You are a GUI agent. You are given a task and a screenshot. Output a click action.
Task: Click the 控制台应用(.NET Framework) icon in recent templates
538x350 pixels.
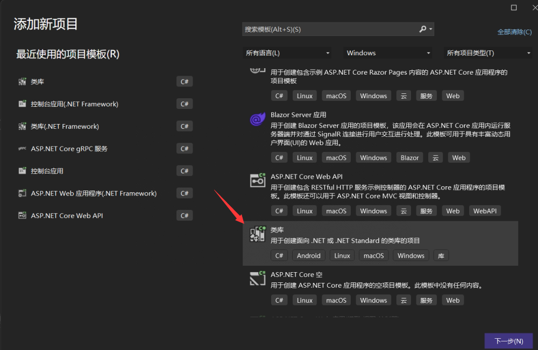(22, 104)
